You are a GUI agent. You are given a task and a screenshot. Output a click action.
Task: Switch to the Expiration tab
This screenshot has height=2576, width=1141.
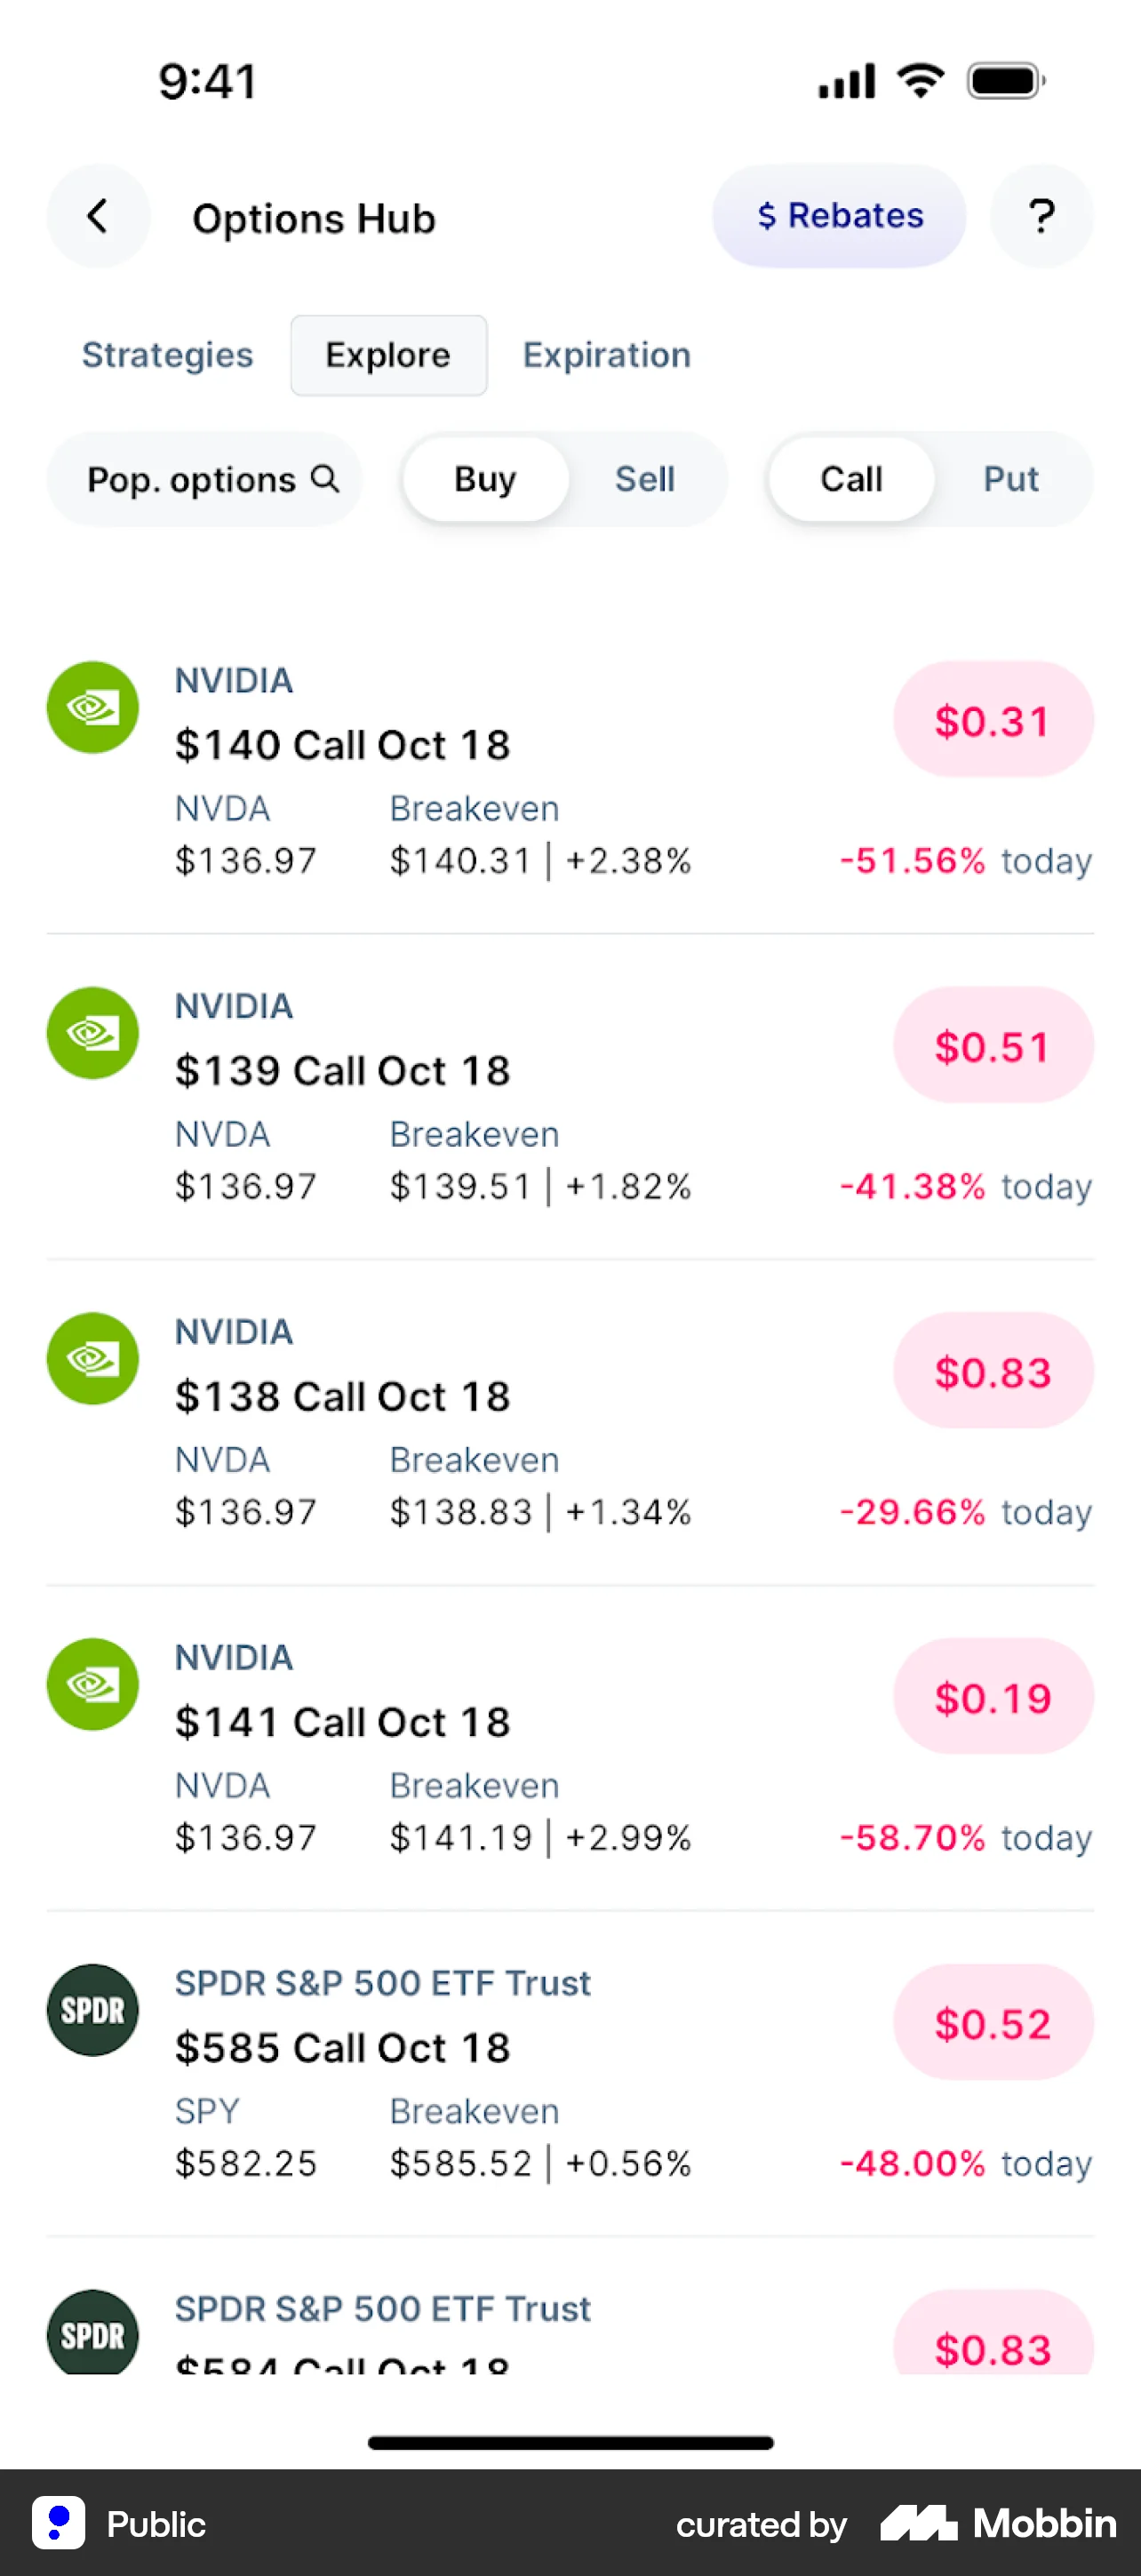coord(607,355)
